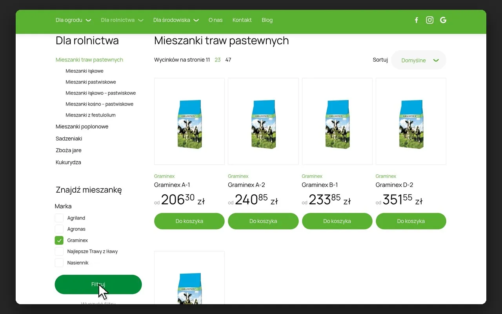Go to Kukurydza category
This screenshot has width=502, height=314.
(x=68, y=162)
